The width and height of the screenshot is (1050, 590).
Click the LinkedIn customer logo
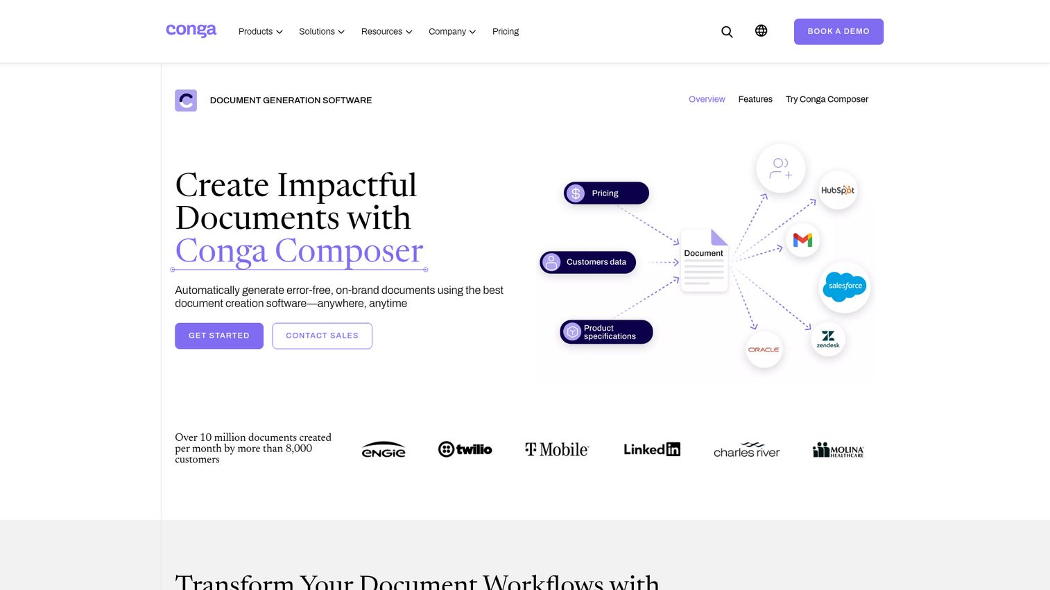pos(652,449)
